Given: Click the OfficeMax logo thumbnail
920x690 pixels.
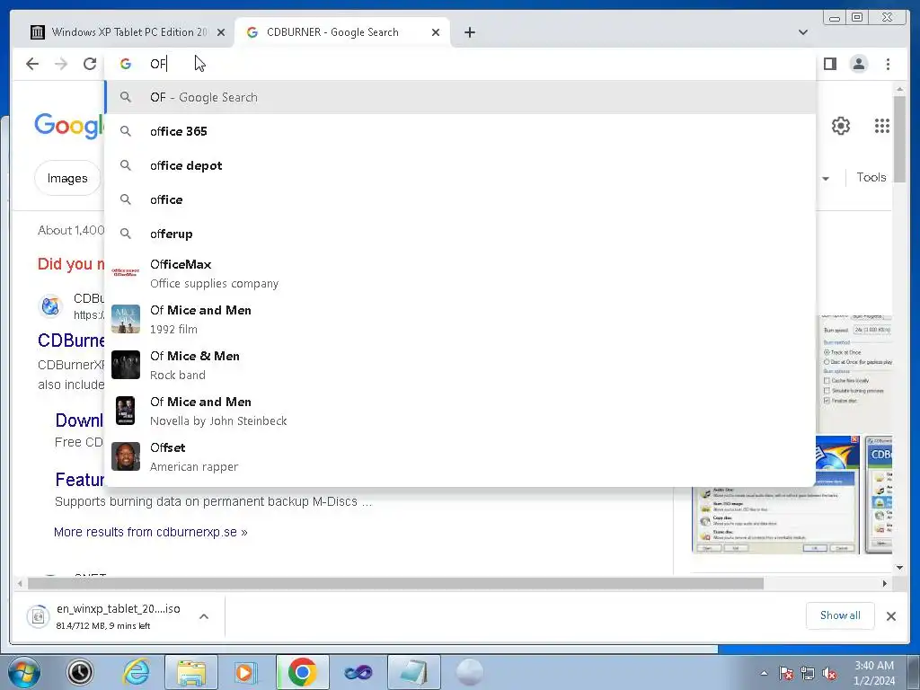Looking at the screenshot, I should pyautogui.click(x=126, y=273).
